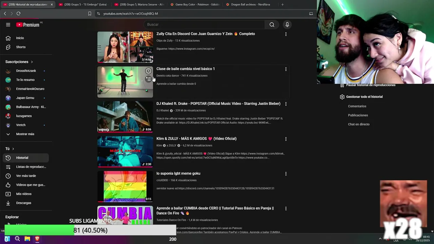
Task: Click Gestionar todo el historial
Action: [361, 97]
